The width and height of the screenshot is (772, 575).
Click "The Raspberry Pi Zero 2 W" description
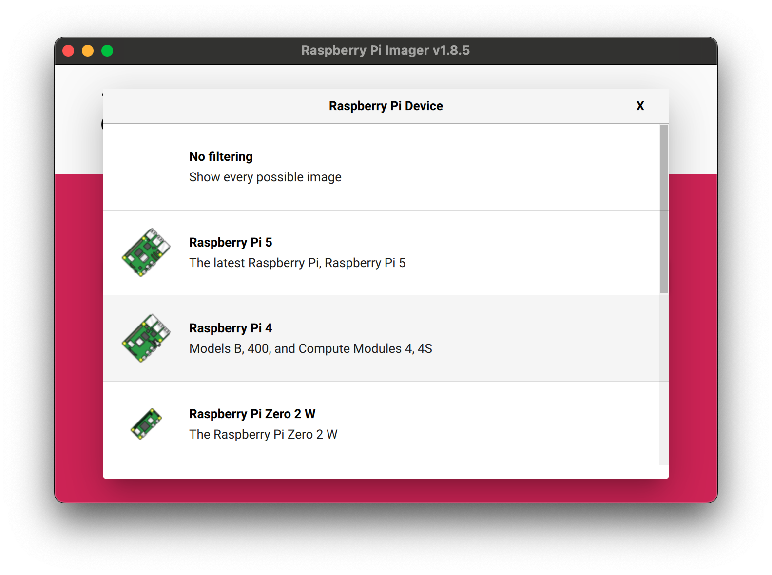tap(263, 435)
